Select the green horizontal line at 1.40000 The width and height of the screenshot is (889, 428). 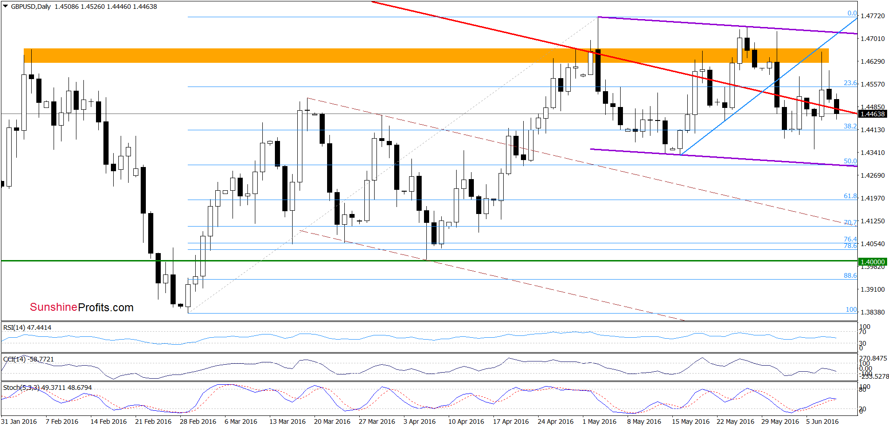tap(429, 261)
